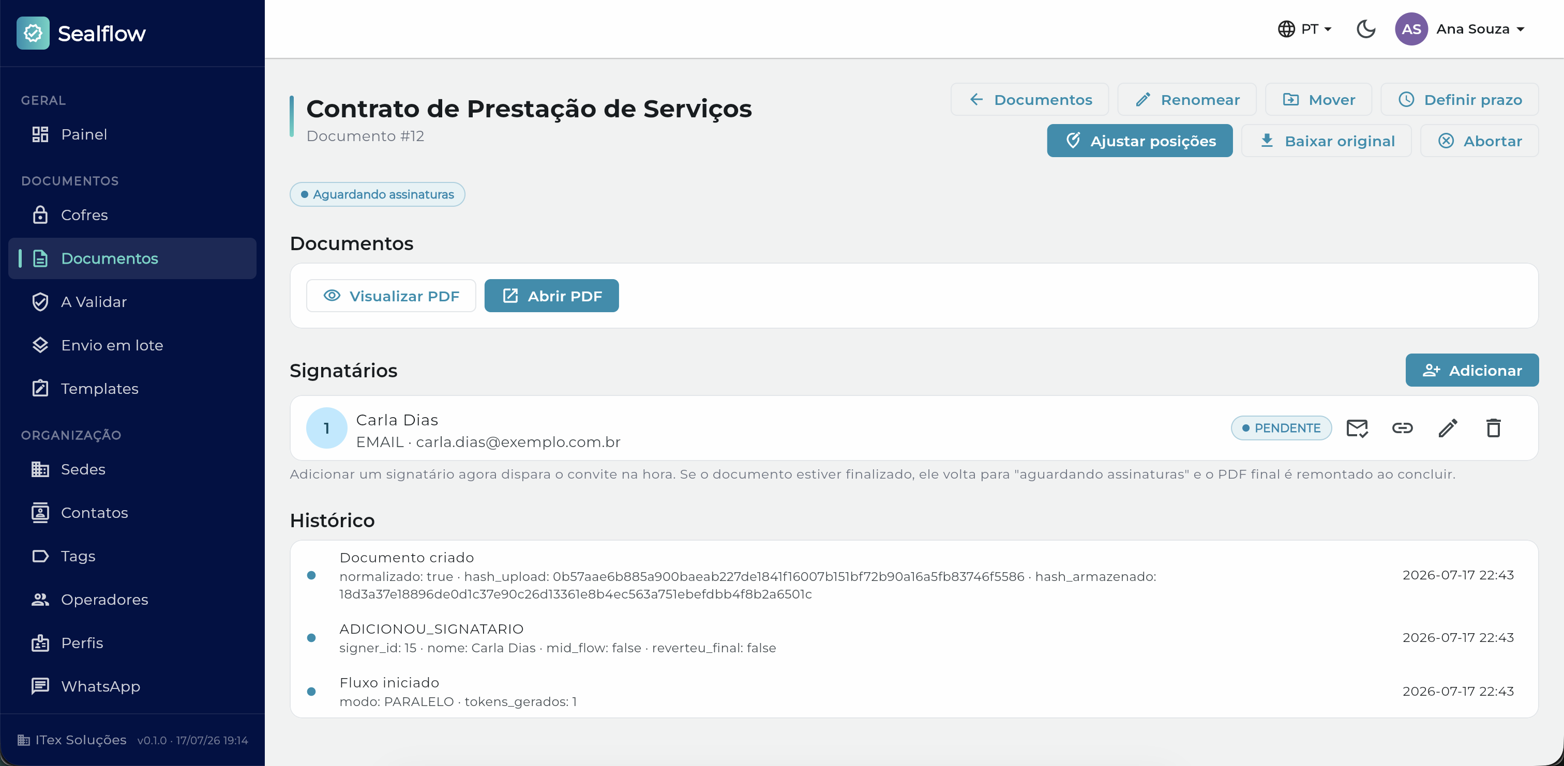Click the signer order number 1 circle
This screenshot has height=766, width=1564.
pyautogui.click(x=327, y=428)
